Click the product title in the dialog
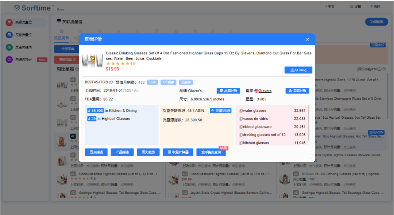The width and height of the screenshot is (394, 215). (209, 56)
